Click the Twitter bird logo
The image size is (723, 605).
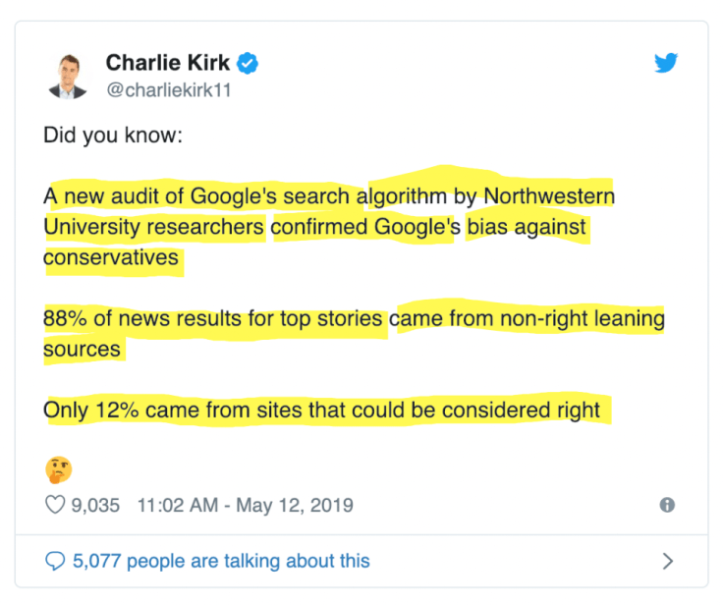[x=668, y=64]
